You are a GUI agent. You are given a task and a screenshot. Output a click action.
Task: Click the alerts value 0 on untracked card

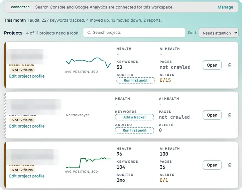click(160, 130)
